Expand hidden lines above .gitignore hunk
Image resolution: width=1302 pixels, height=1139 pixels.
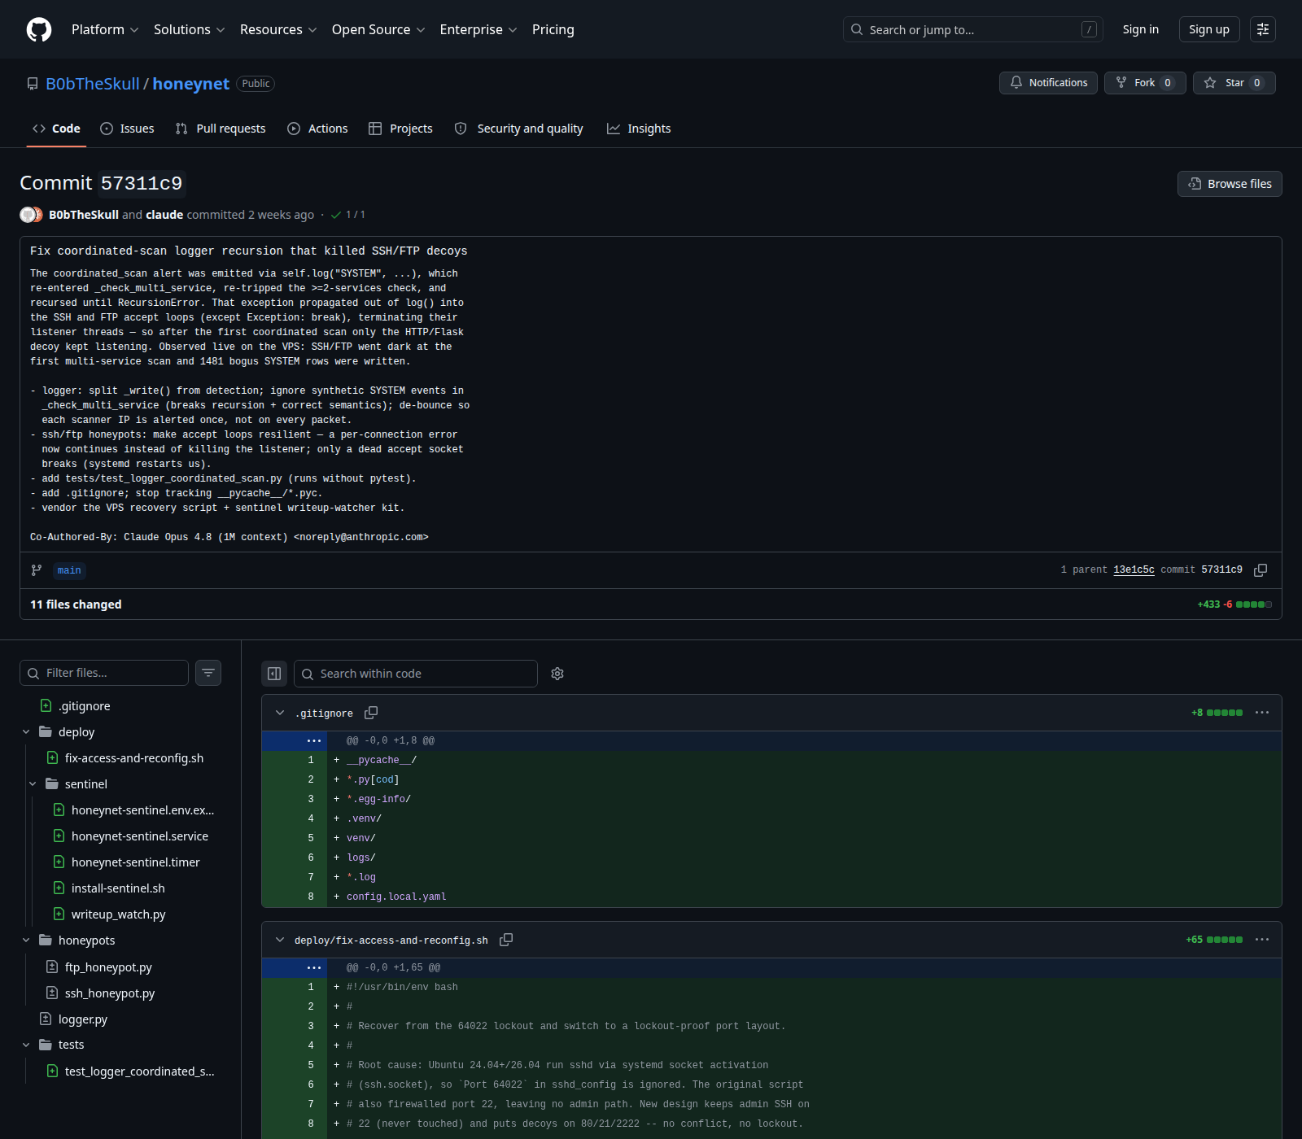[x=314, y=741]
